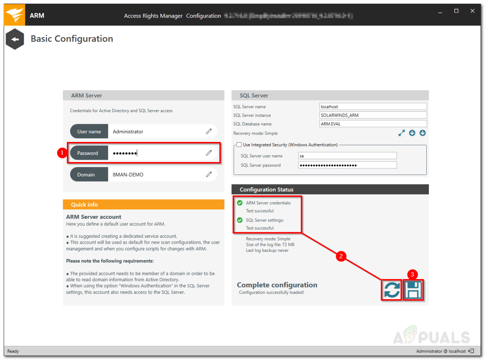
Task: Click the orange Quick info header
Action: 144,204
